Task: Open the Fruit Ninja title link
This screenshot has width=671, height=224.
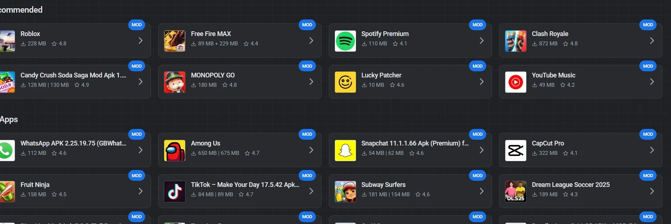Action: pos(35,185)
